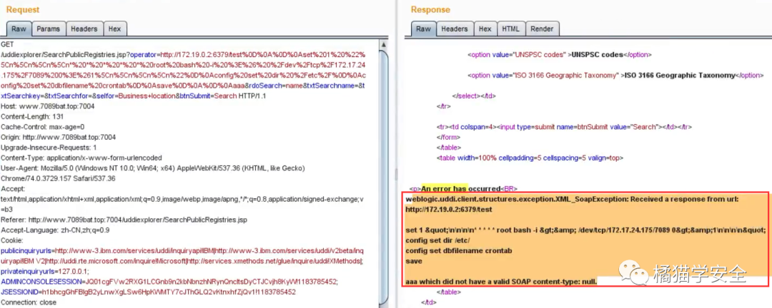Viewport: 772px width, 308px height.
Task: Click the WeChat watermark logo
Action: click(x=633, y=273)
